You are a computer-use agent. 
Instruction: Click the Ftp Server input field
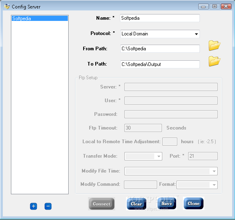click(171, 87)
